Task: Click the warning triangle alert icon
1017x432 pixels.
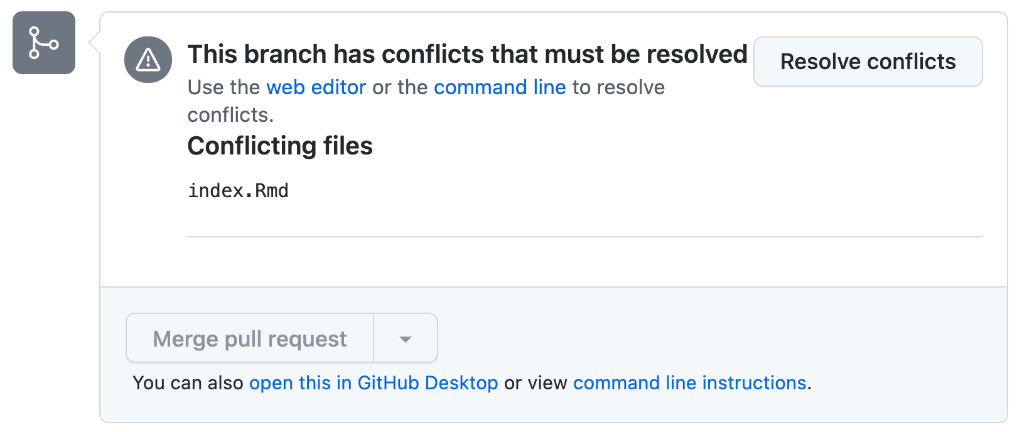Action: pyautogui.click(x=148, y=60)
